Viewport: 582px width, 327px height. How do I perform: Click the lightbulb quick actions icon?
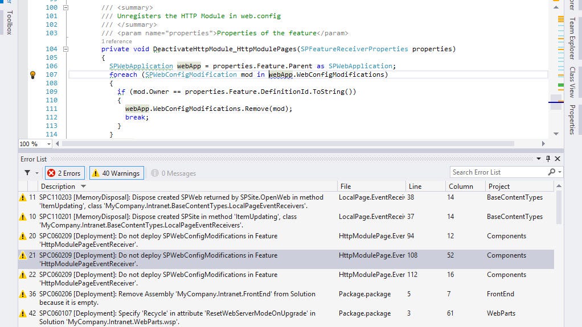(x=32, y=75)
